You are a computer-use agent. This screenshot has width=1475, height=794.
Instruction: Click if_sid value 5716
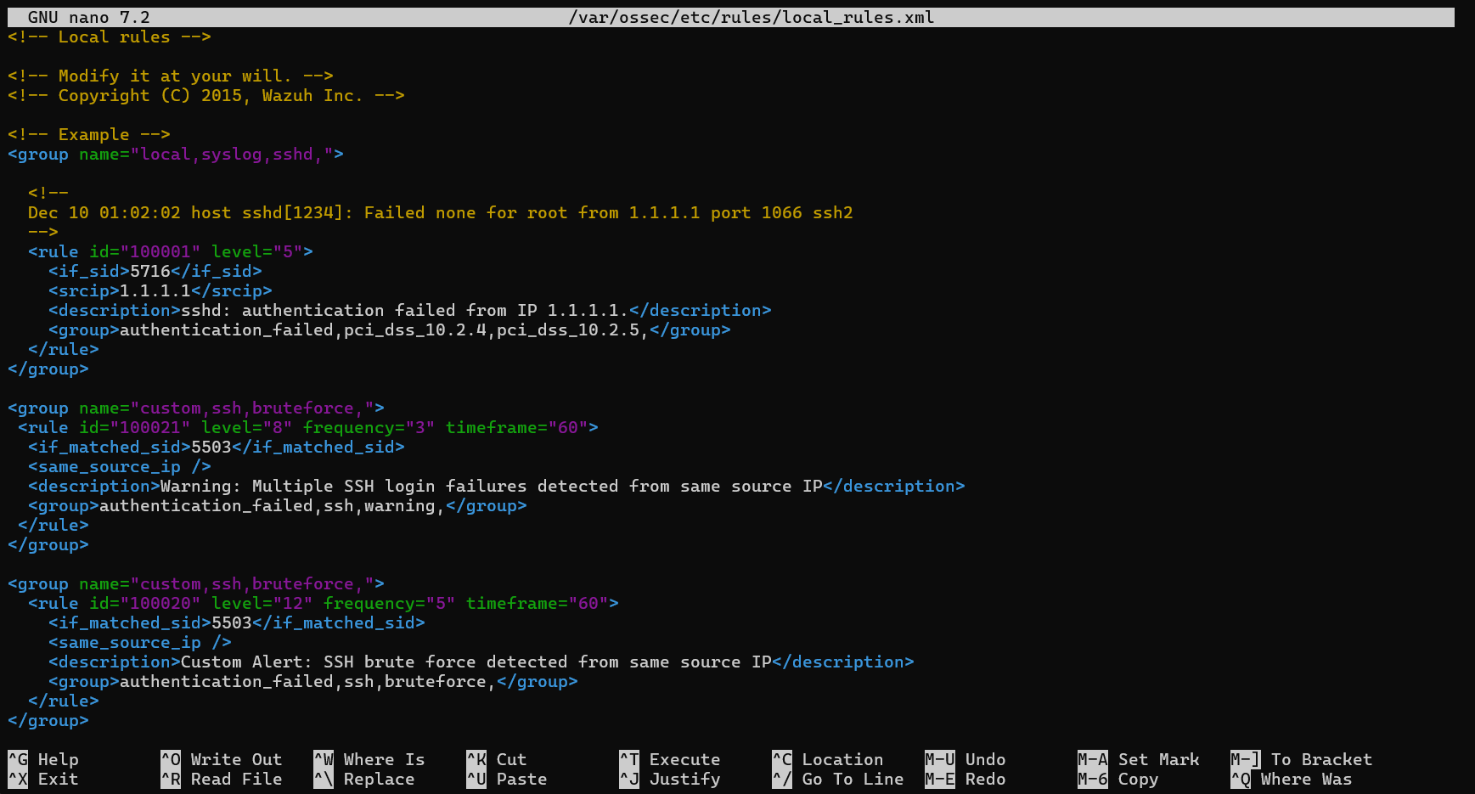click(x=150, y=271)
